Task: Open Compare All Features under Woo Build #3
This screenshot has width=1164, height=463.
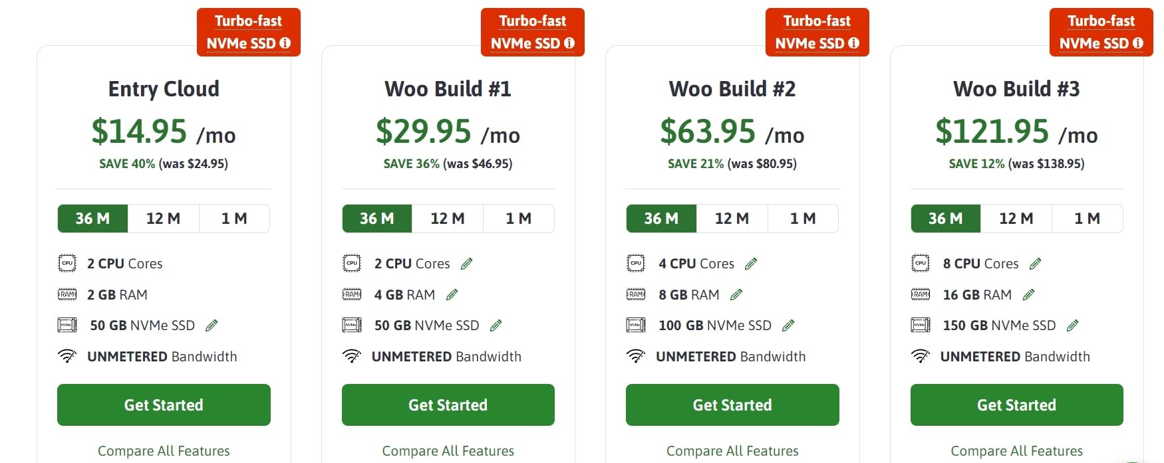Action: 1017,451
